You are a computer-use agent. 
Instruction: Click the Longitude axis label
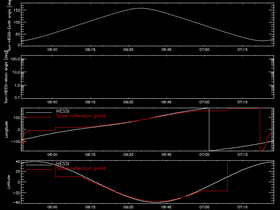click(7, 129)
